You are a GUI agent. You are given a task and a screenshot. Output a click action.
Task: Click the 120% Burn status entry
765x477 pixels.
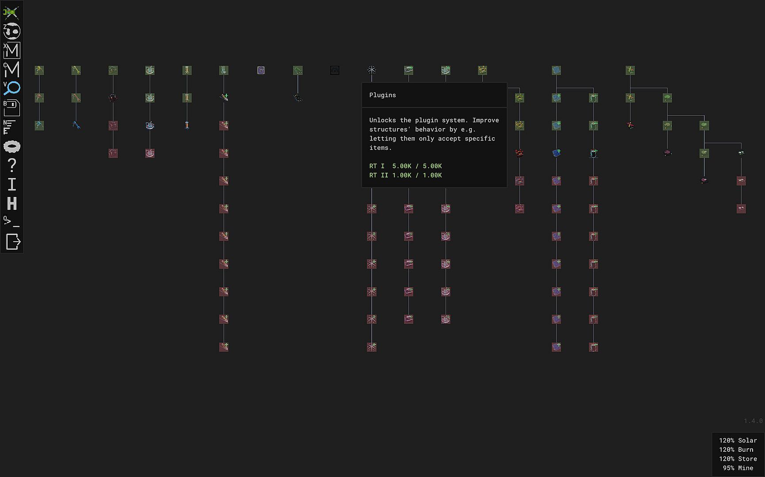pos(736,450)
